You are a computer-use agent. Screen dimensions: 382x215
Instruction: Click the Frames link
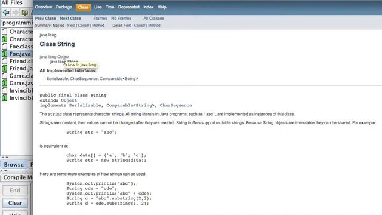[100, 19]
